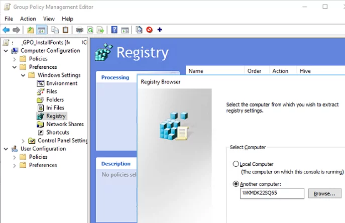The image size is (345, 223).
Task: Click the Registry cube icon in the tree
Action: 41,116
